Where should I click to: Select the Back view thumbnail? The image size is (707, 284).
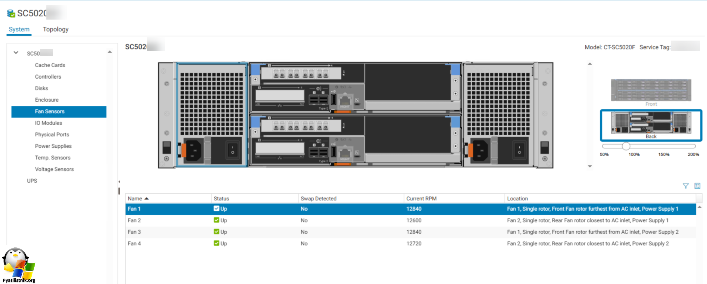pos(651,125)
